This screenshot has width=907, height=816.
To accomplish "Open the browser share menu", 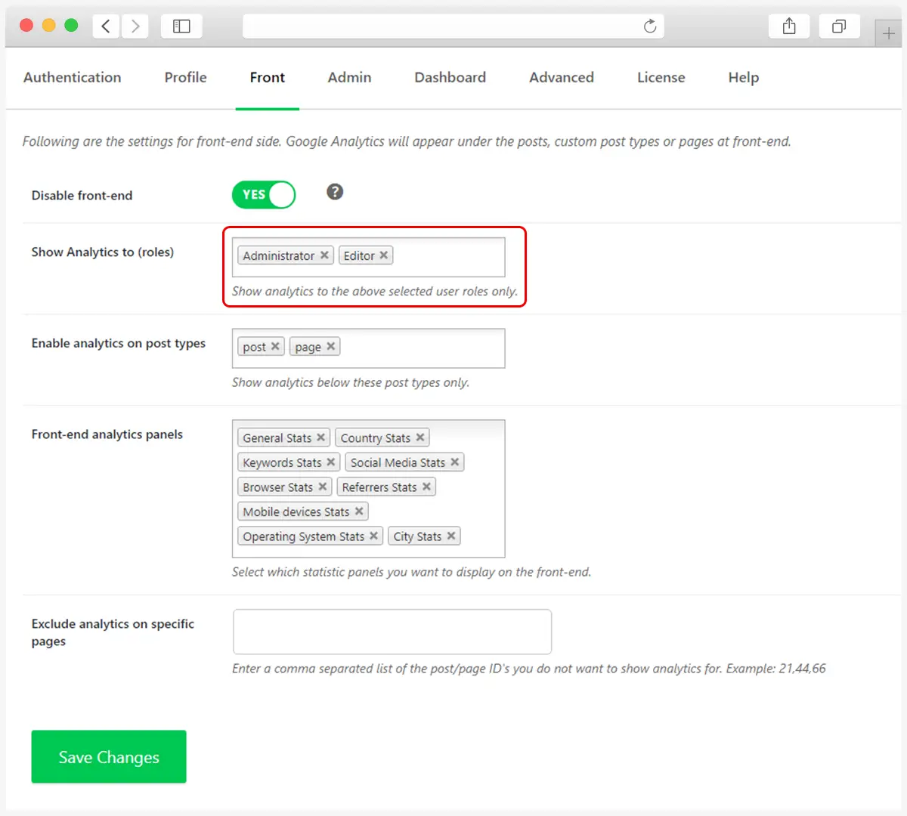I will pos(789,26).
